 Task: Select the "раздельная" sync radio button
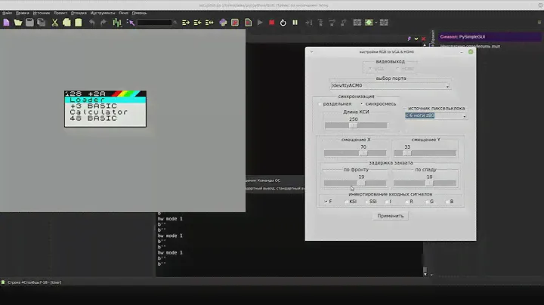[x=320, y=103]
